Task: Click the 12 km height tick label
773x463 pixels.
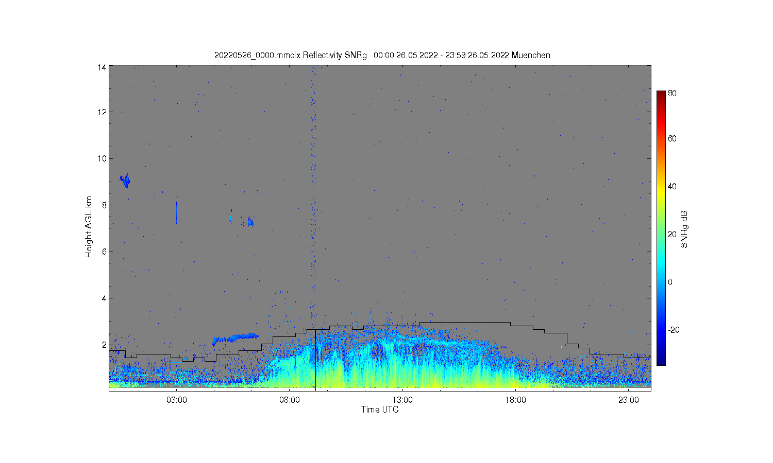Action: click(102, 112)
